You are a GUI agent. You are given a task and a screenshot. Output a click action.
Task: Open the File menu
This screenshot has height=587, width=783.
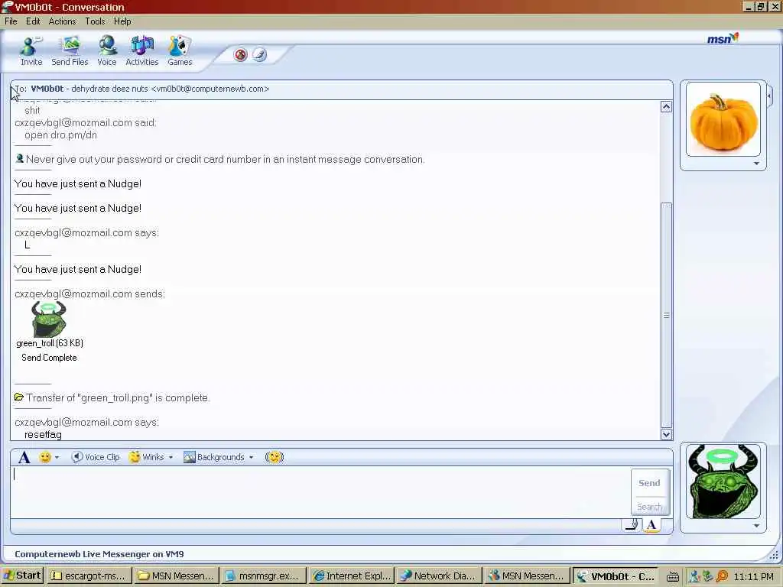tap(11, 21)
